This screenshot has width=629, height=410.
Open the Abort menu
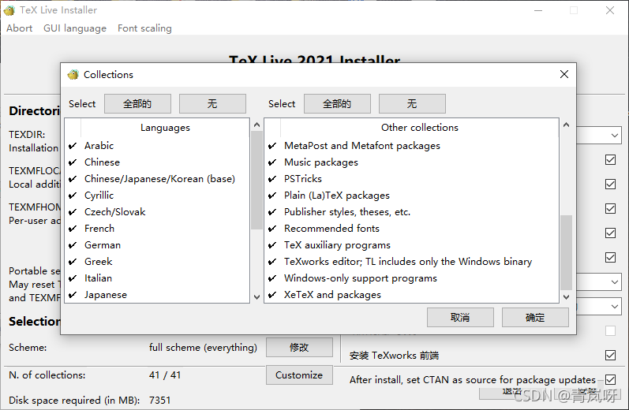click(19, 28)
